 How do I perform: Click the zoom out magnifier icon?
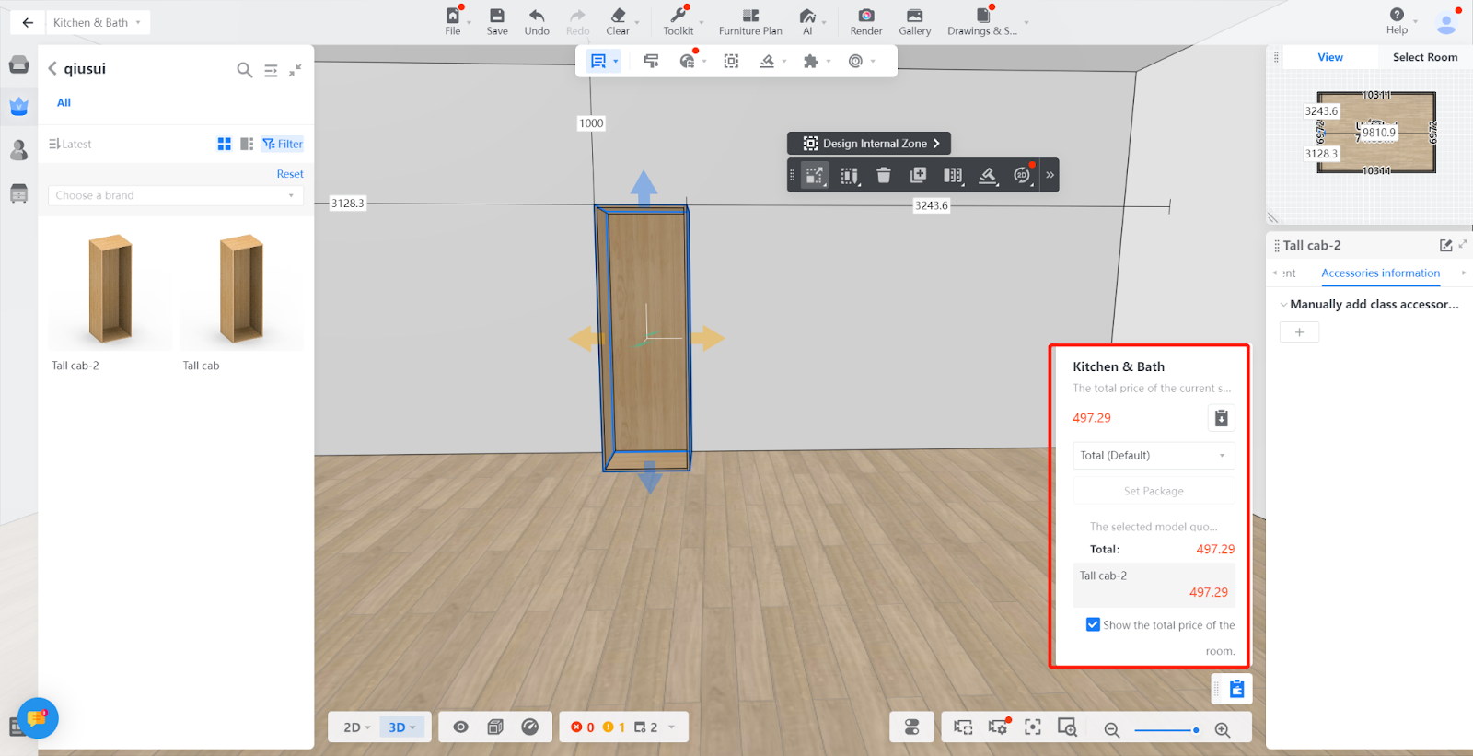click(1112, 729)
